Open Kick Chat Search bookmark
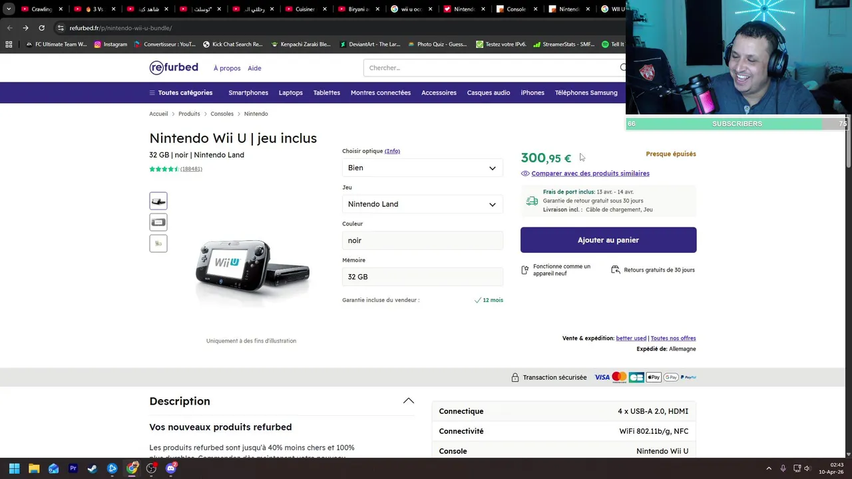 point(232,45)
